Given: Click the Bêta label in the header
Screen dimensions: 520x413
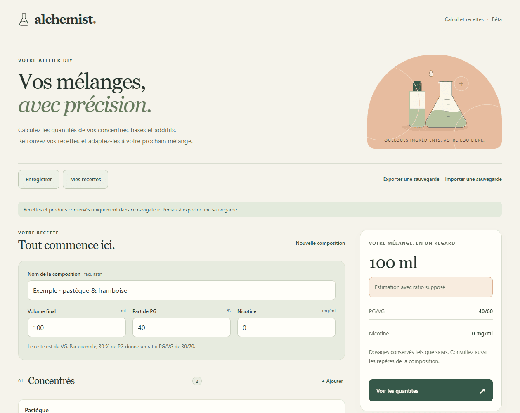Looking at the screenshot, I should tap(497, 19).
